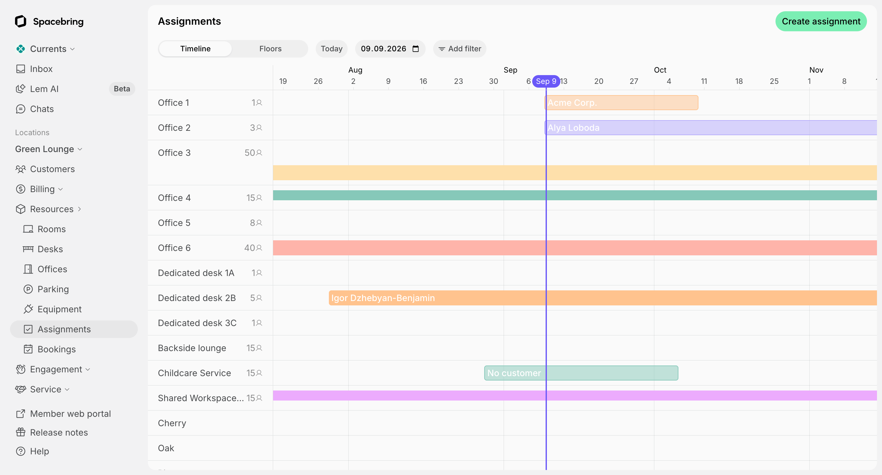Click the Customers people icon
882x475 pixels.
(21, 169)
